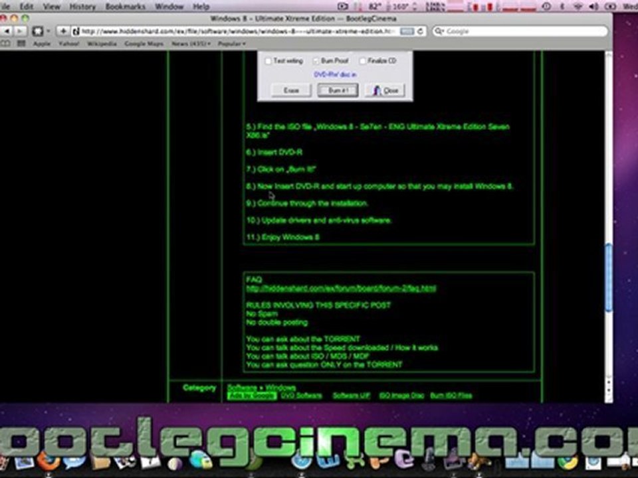Click the "No Spam" rule text

point(262,314)
